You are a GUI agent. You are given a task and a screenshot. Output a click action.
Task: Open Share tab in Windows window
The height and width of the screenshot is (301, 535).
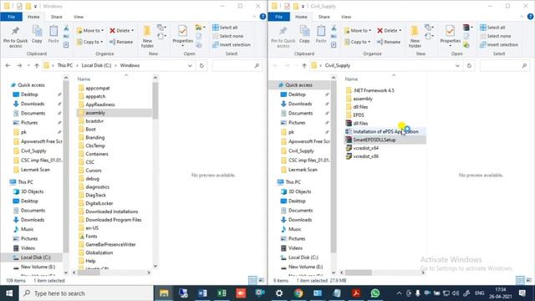tap(56, 17)
